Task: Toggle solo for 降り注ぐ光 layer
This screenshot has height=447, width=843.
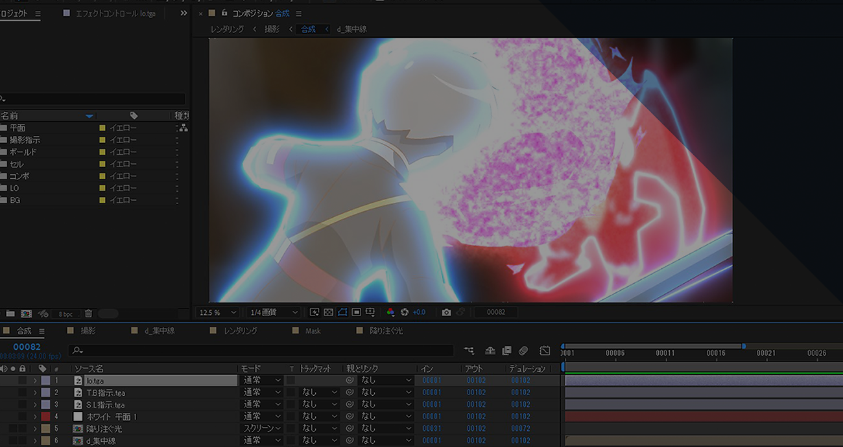Action: [13, 428]
